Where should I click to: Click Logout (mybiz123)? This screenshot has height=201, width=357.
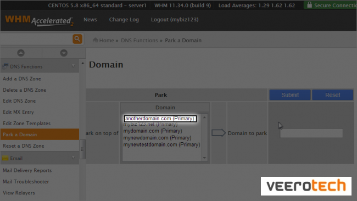pyautogui.click(x=175, y=20)
